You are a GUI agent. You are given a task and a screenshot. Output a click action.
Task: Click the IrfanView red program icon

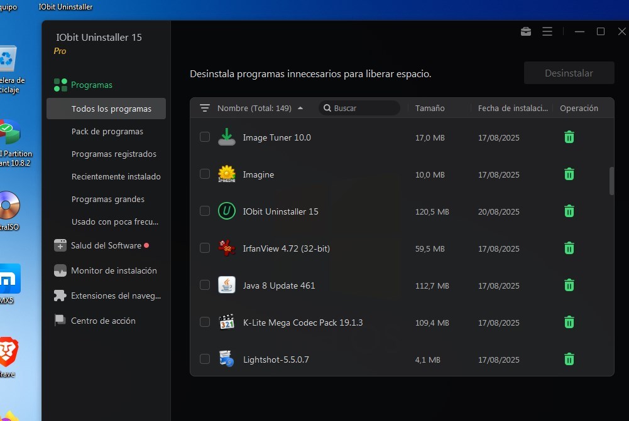227,248
